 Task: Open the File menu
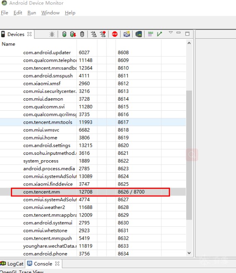[5, 13]
